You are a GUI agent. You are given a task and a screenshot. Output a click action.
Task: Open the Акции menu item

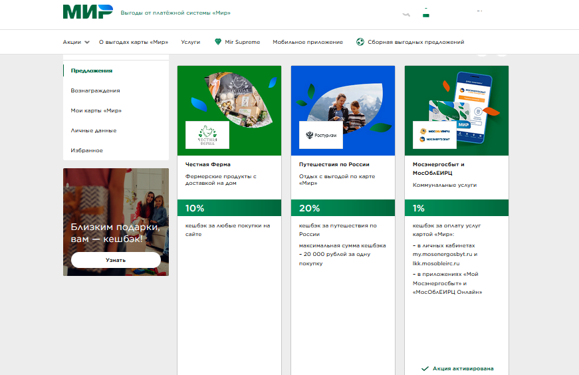point(72,42)
